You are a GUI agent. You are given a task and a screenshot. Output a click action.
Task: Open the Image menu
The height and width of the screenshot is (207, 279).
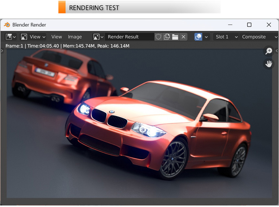(x=75, y=37)
